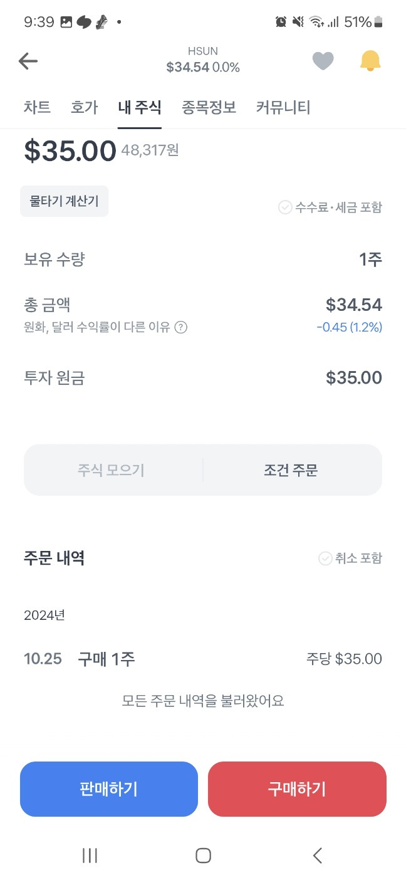Tap the 원화, 달러 수익률이 다른 이유 link
The image size is (406, 880).
point(97,327)
